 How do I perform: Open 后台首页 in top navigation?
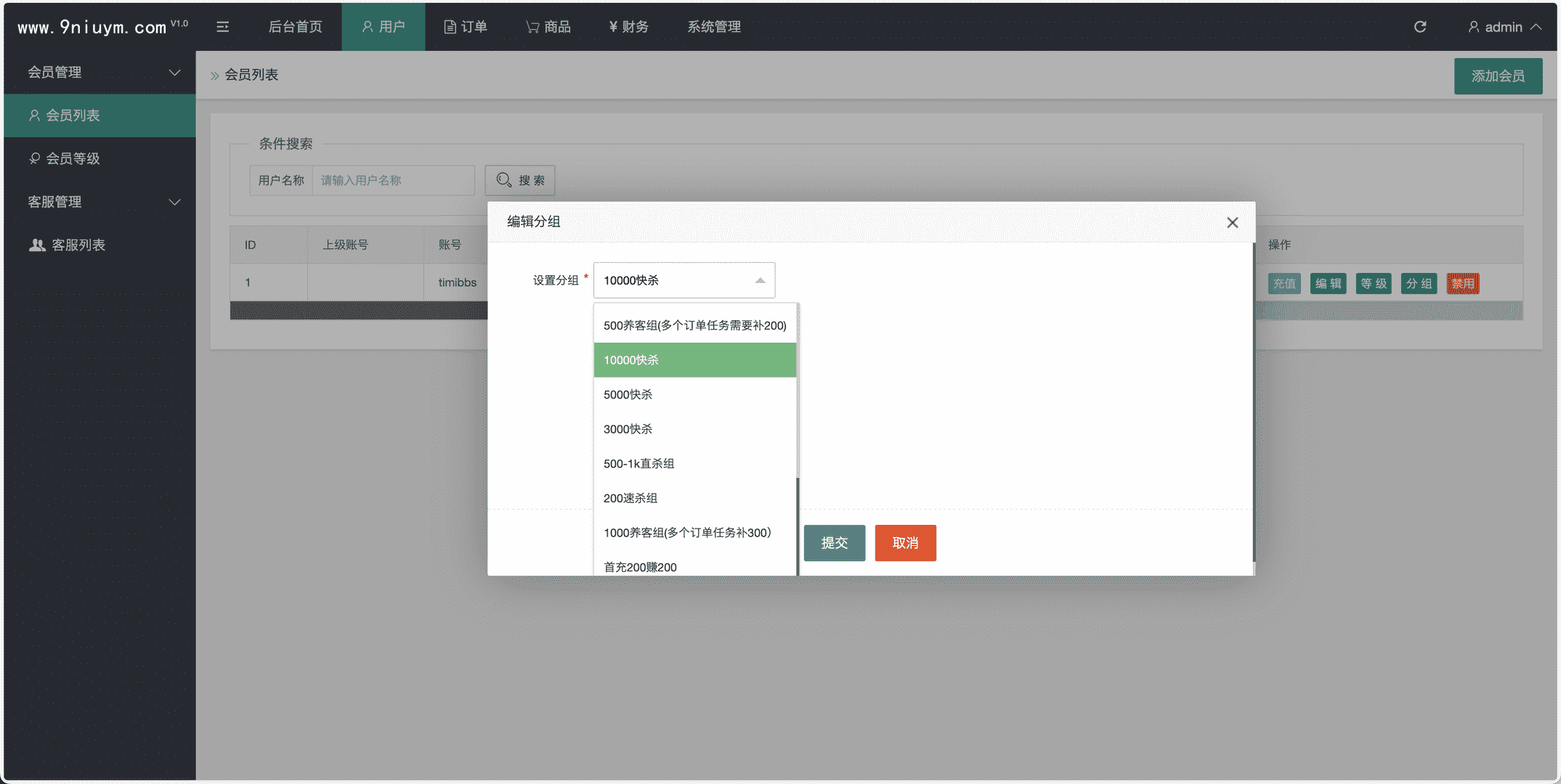[296, 27]
